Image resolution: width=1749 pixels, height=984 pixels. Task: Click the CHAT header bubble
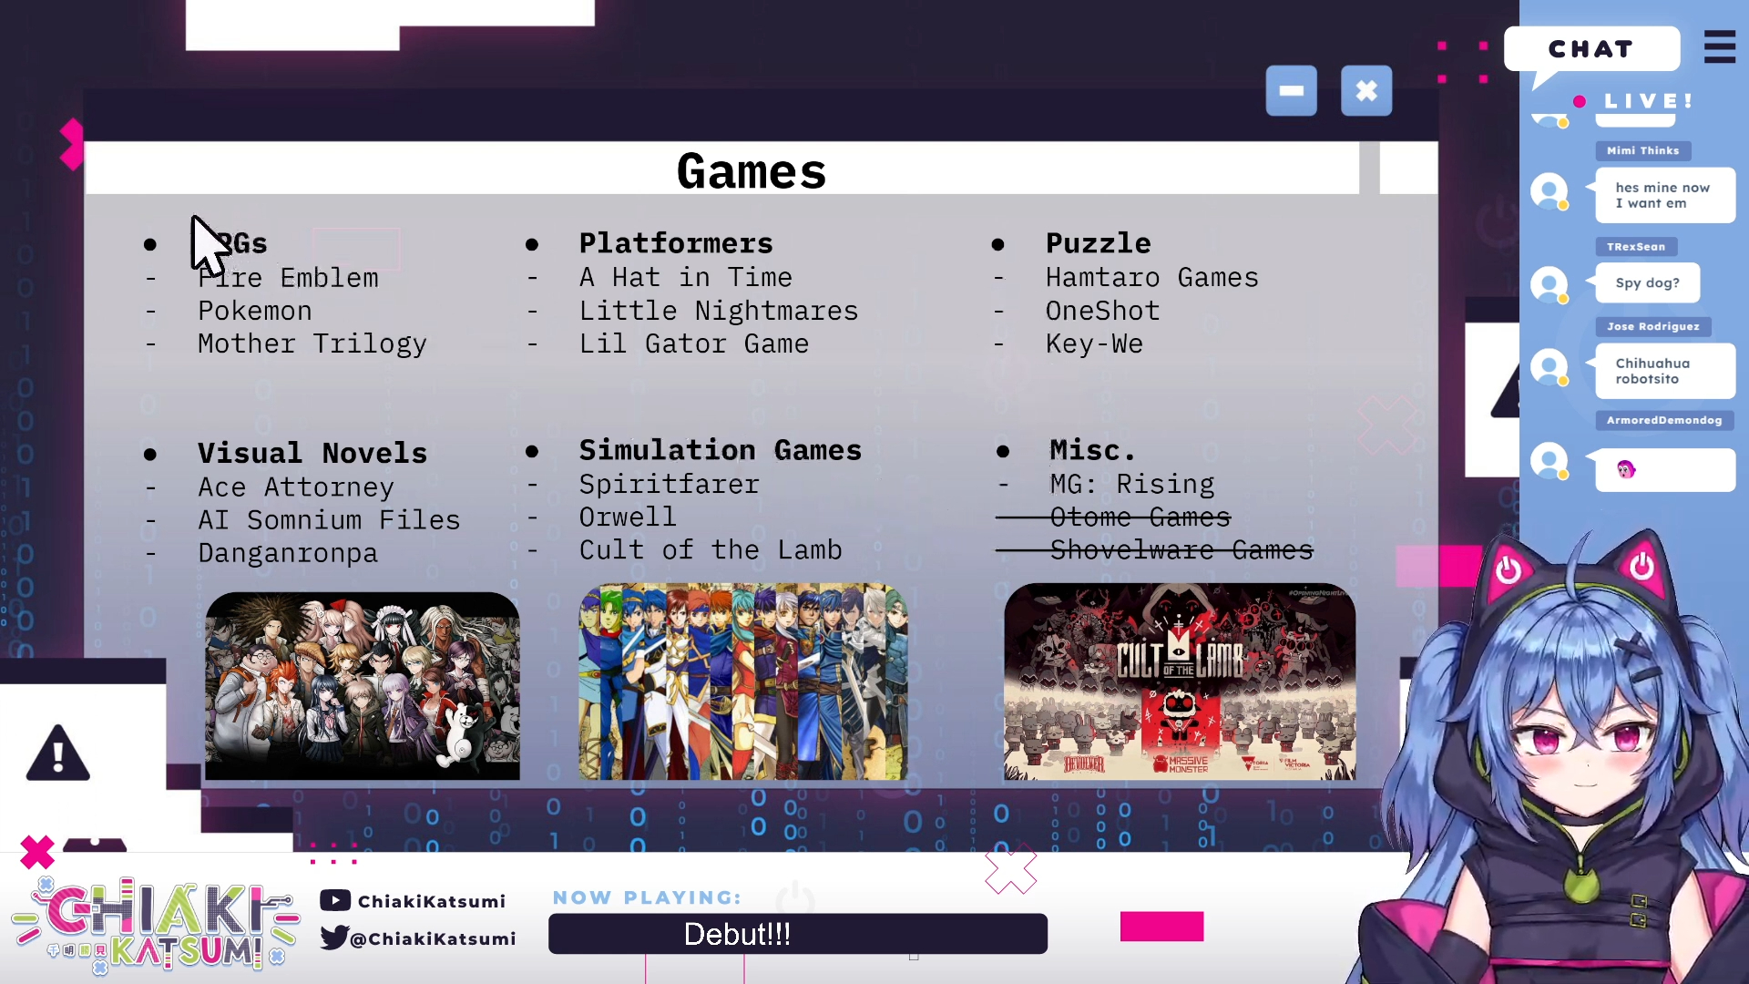[x=1591, y=49]
